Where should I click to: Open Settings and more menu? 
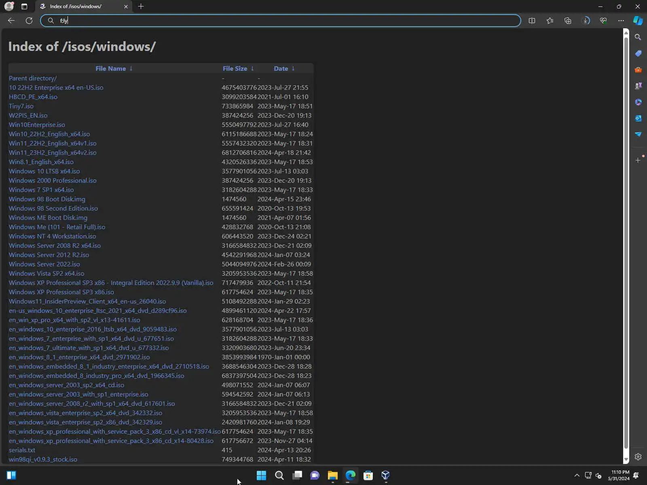[x=621, y=21]
